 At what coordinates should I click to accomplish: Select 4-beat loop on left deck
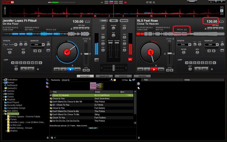tap(25, 62)
